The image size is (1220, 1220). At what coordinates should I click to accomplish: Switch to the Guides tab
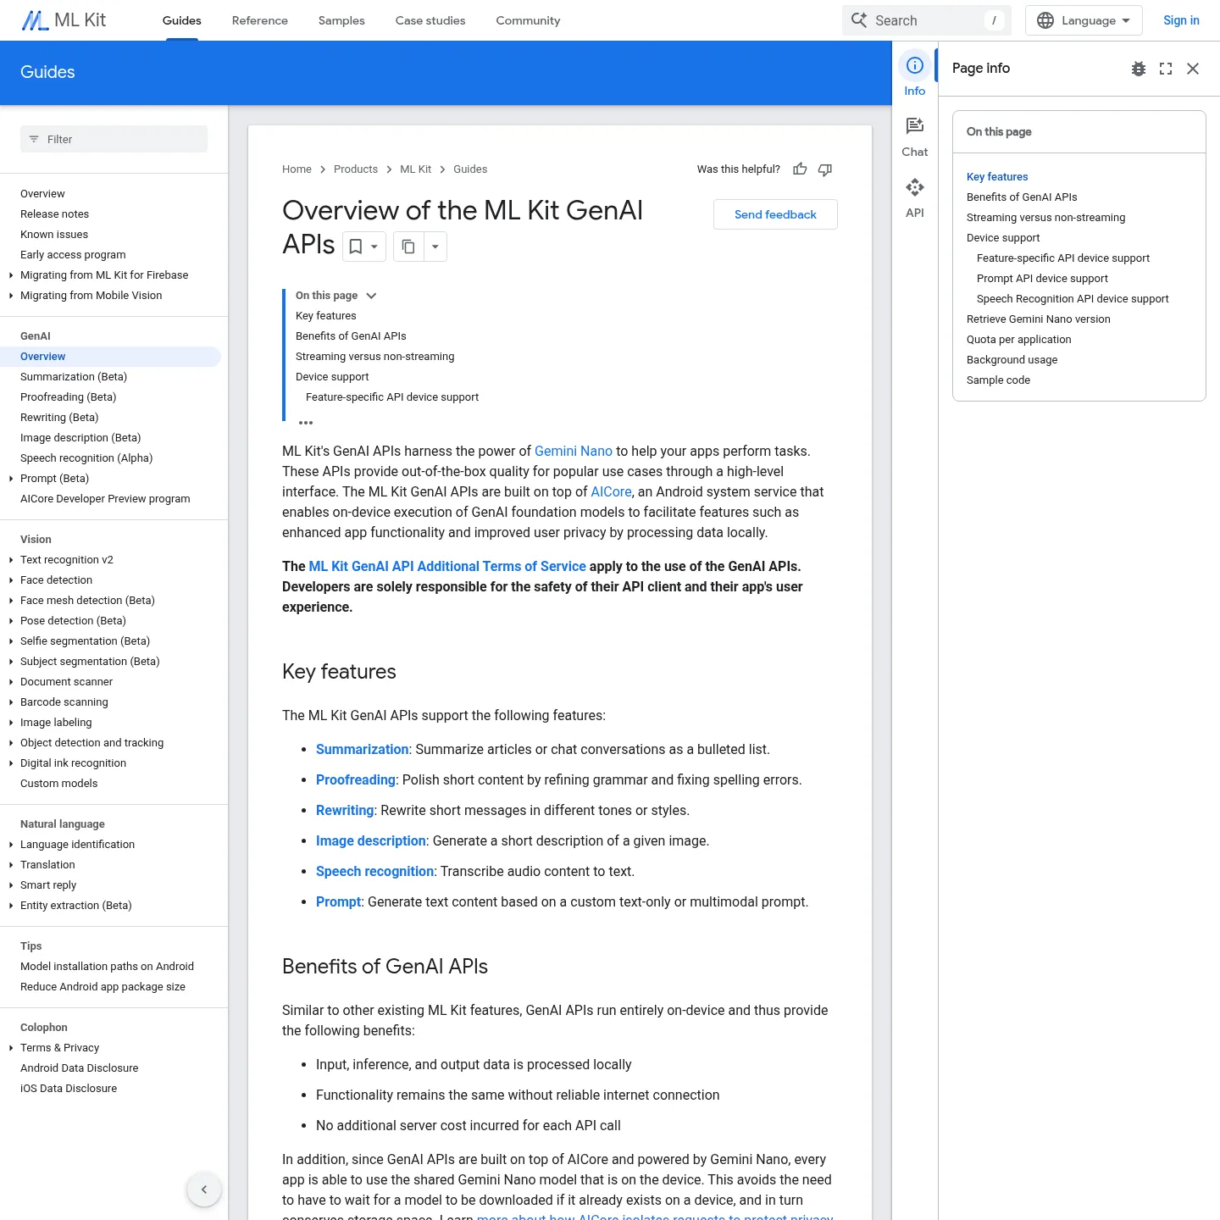[182, 20]
